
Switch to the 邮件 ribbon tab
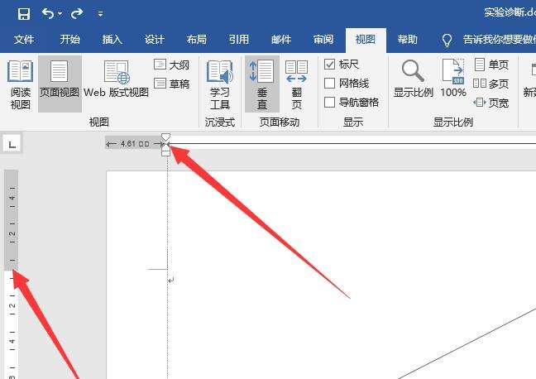(x=281, y=40)
